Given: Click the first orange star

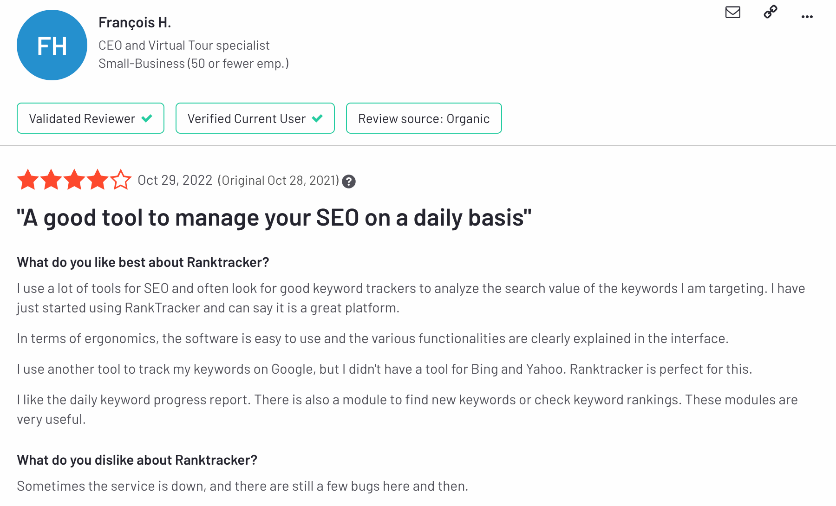Looking at the screenshot, I should click(28, 180).
